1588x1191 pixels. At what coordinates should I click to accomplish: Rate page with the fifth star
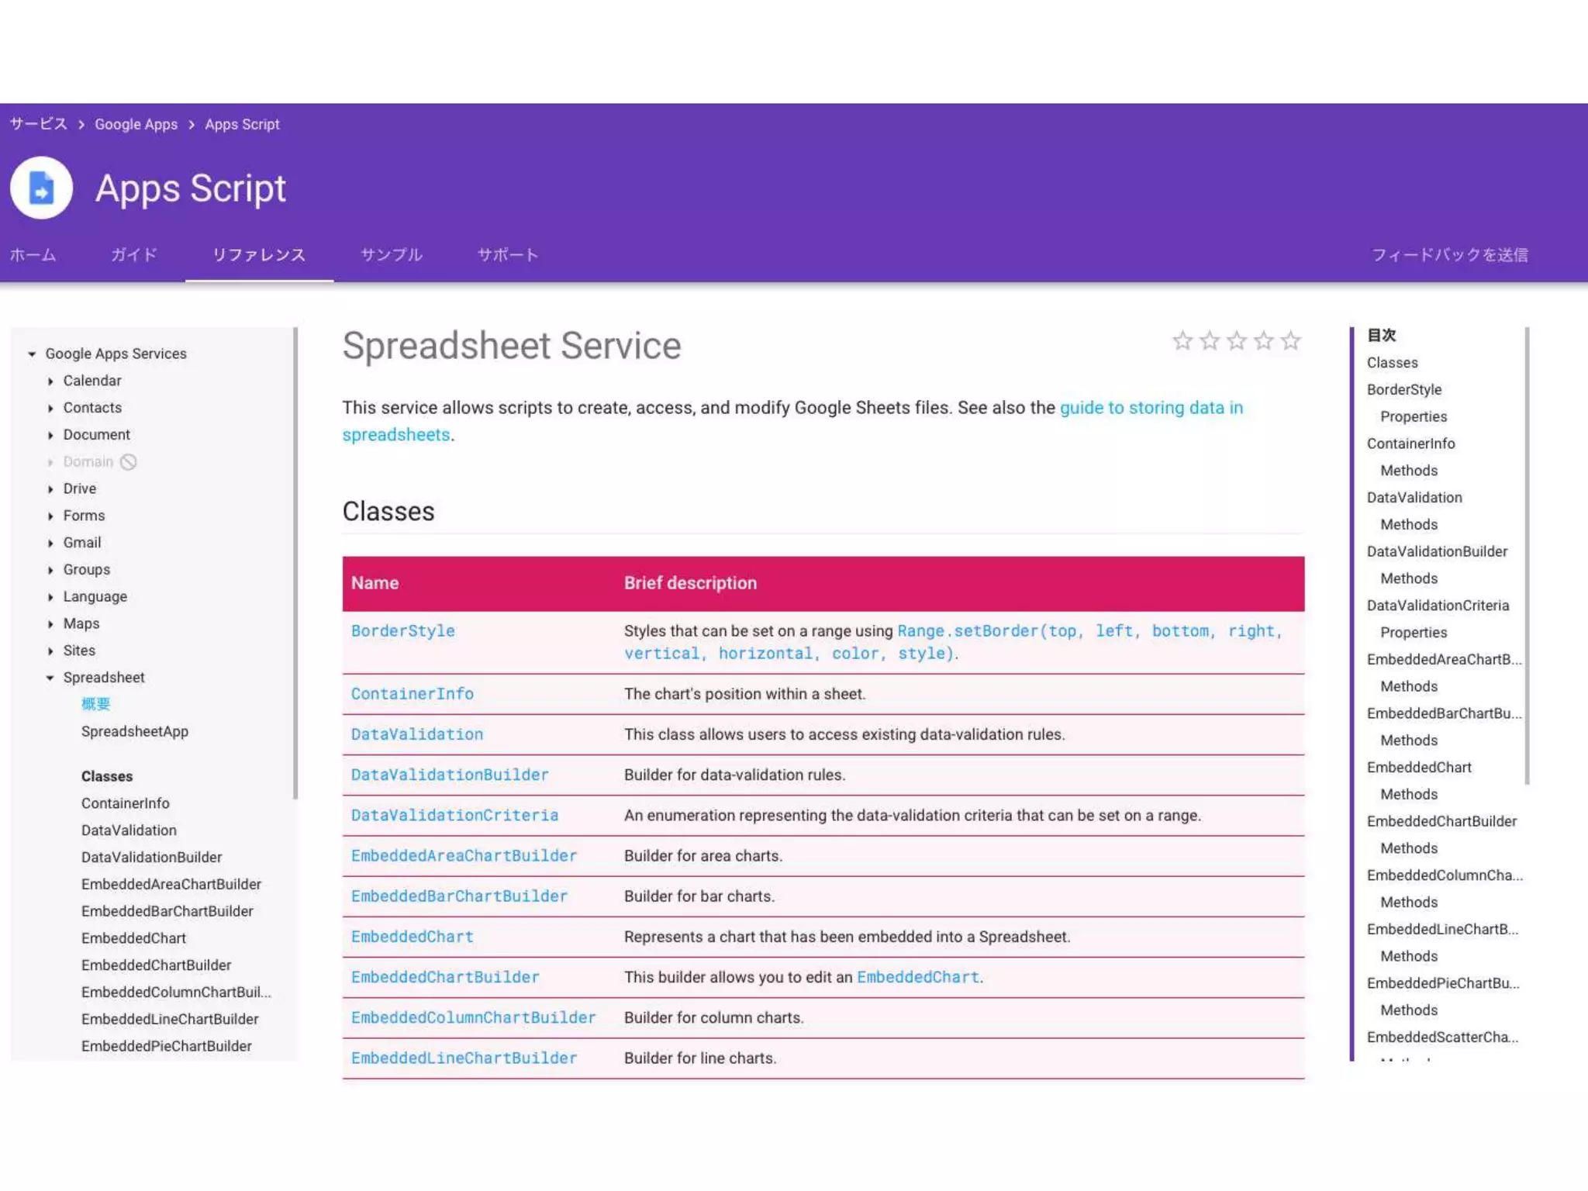tap(1291, 341)
